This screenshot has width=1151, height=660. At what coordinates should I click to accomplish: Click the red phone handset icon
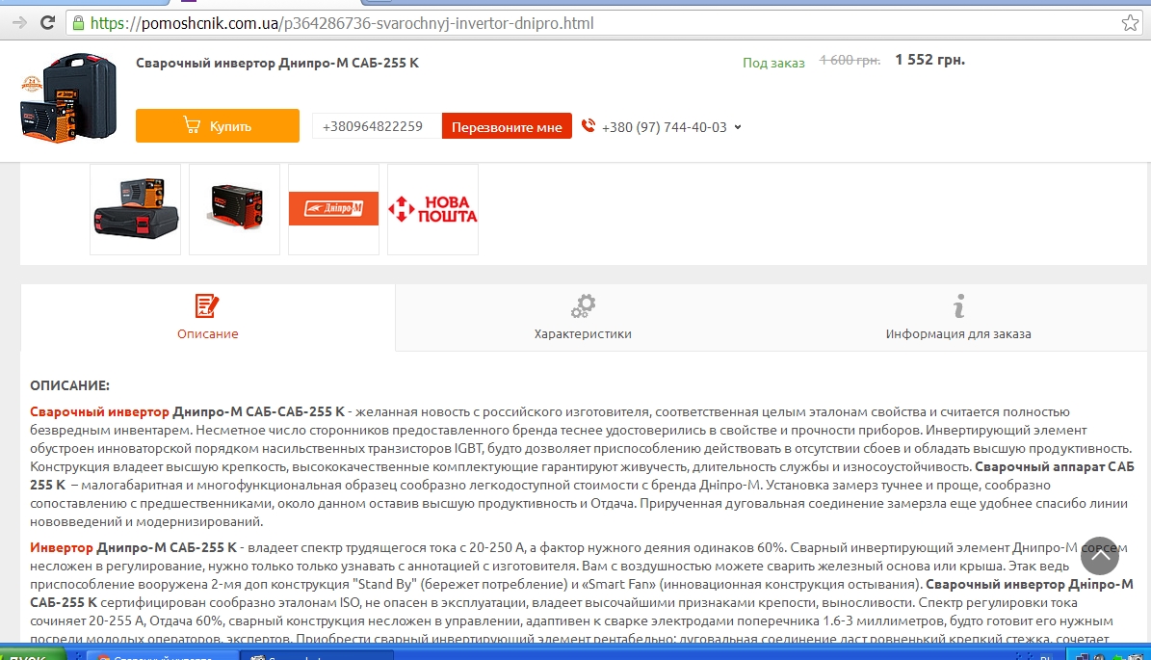click(x=589, y=126)
